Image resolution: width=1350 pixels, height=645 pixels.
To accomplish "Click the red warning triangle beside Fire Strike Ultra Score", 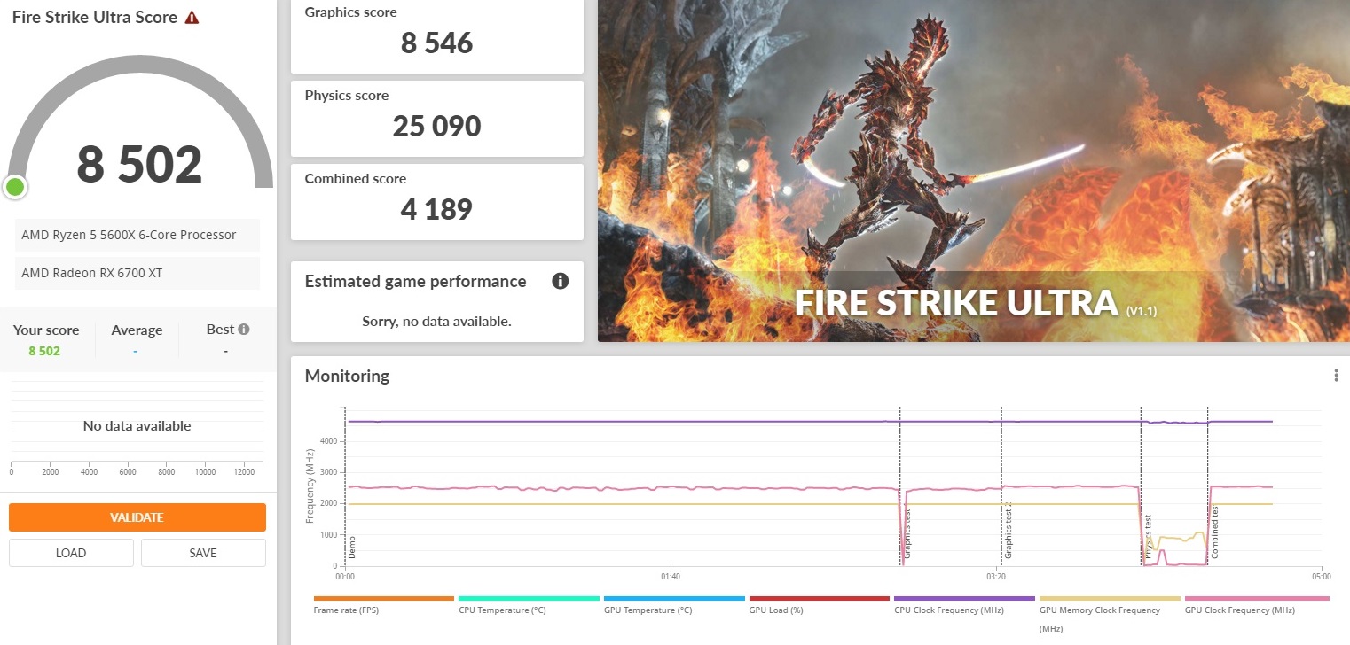I will click(192, 18).
